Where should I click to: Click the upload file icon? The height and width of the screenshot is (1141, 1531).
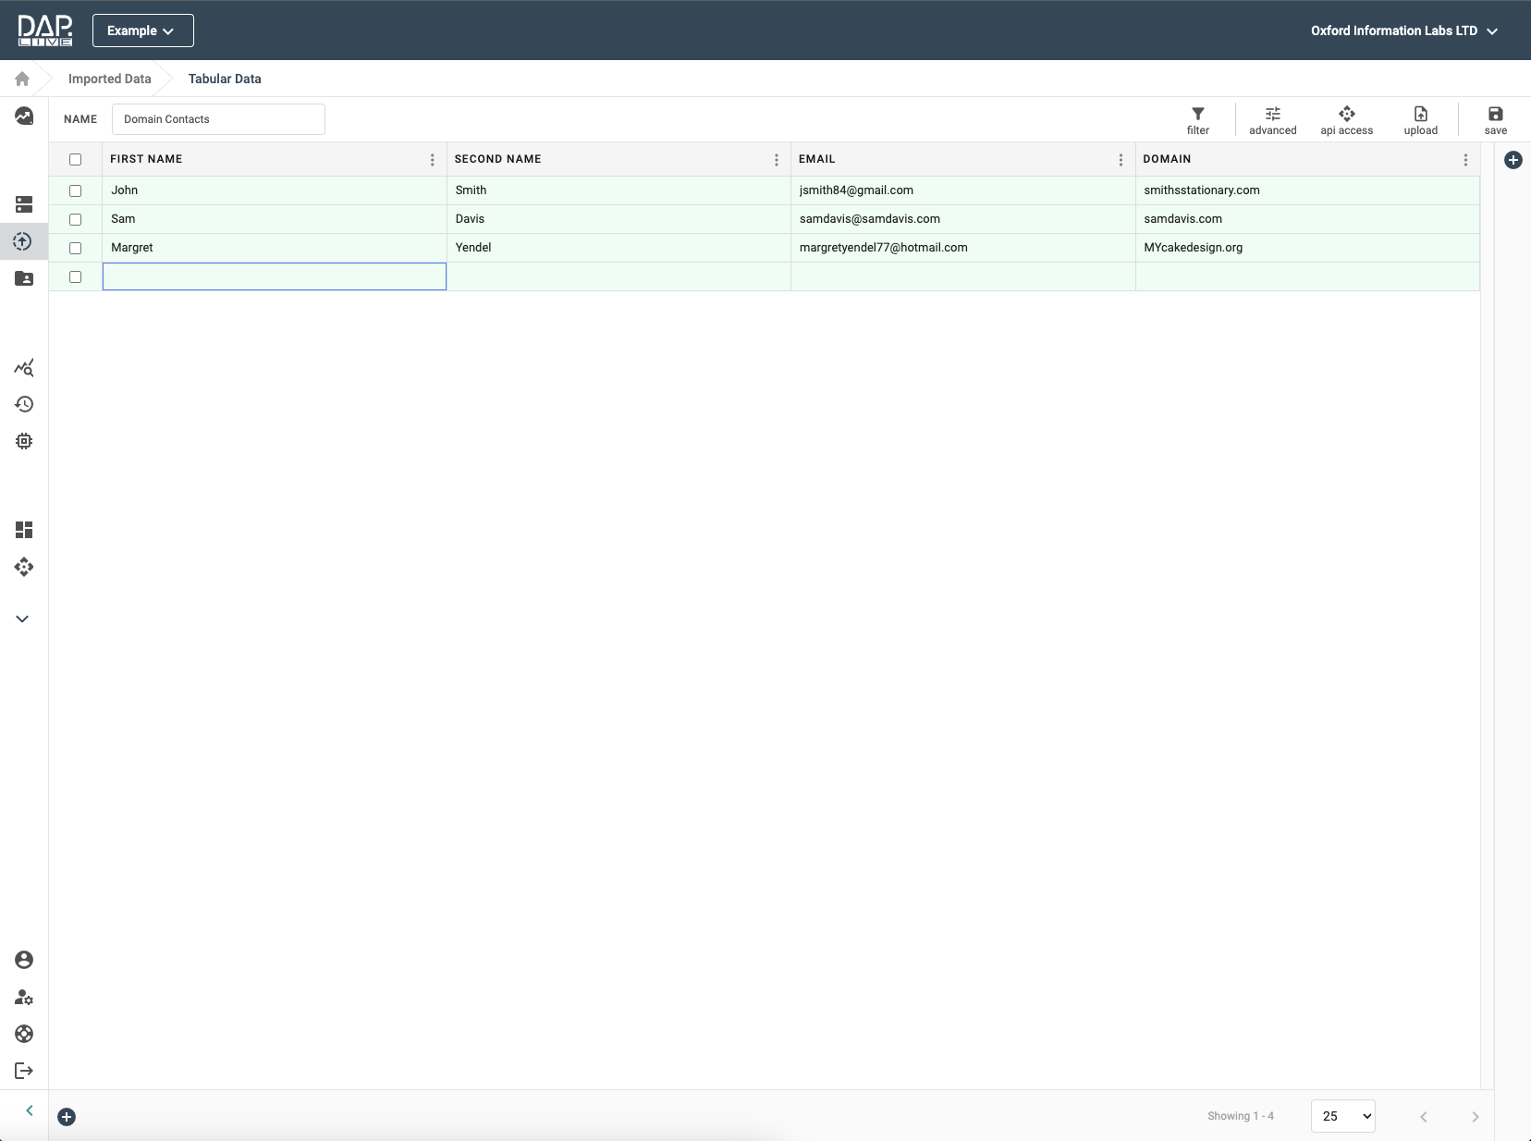(1420, 115)
